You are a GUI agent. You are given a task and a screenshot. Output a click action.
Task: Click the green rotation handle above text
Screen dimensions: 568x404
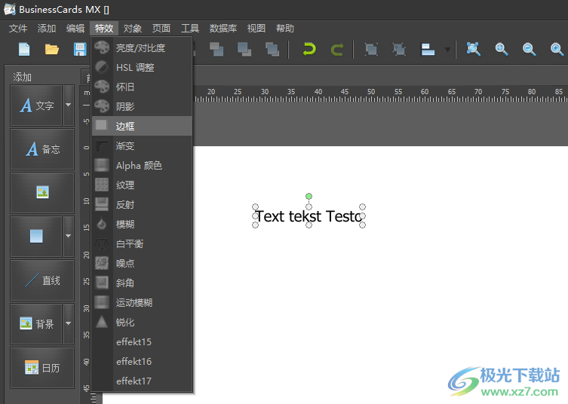(309, 197)
